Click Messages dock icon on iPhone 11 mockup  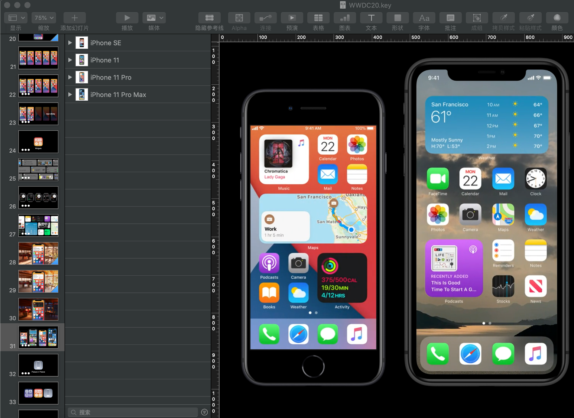pyautogui.click(x=503, y=354)
